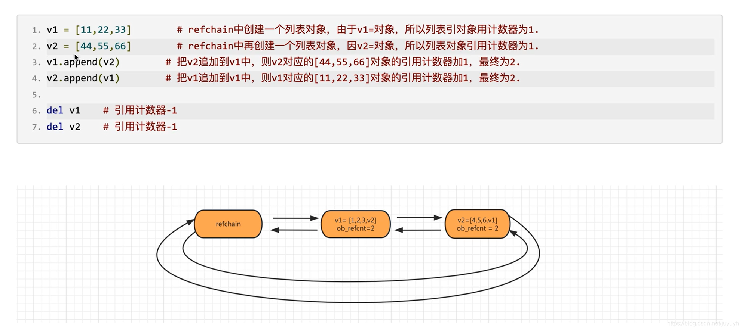Click line number 5 in code block
Viewport: 742px width, 330px height.
tap(36, 95)
